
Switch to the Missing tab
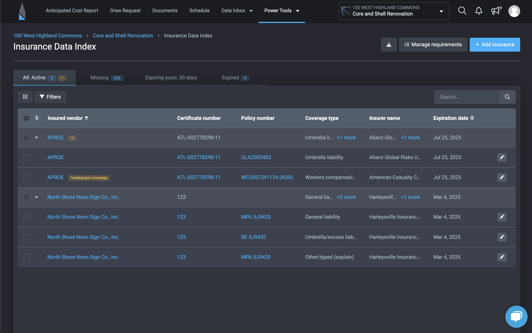[x=107, y=78]
